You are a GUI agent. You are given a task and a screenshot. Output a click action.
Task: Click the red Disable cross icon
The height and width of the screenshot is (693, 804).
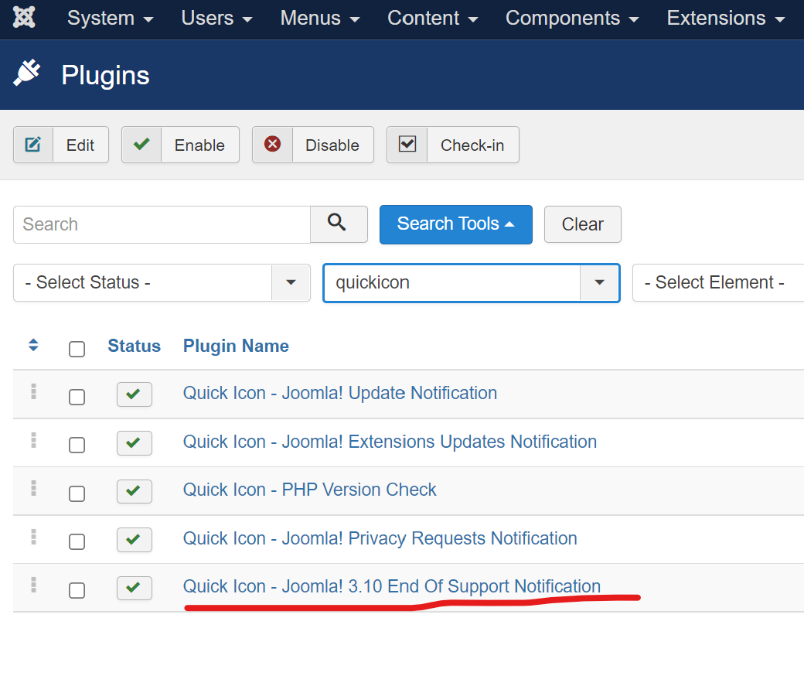coord(272,144)
